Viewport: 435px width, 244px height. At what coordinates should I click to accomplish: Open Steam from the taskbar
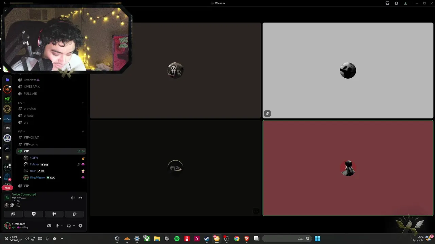click(x=206, y=239)
